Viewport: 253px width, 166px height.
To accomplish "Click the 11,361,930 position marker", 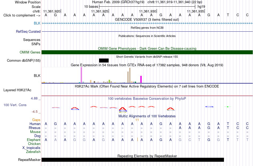I will coord(148,11).
